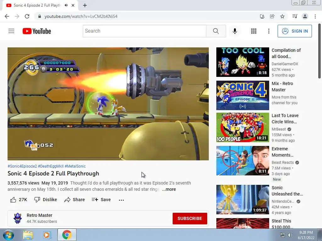Open Windows Start menu orb

pos(8,235)
